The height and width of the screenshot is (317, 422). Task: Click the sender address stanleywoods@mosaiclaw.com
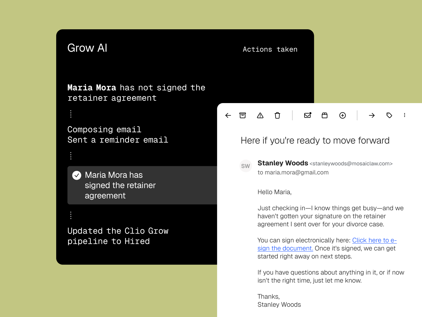tap(351, 164)
